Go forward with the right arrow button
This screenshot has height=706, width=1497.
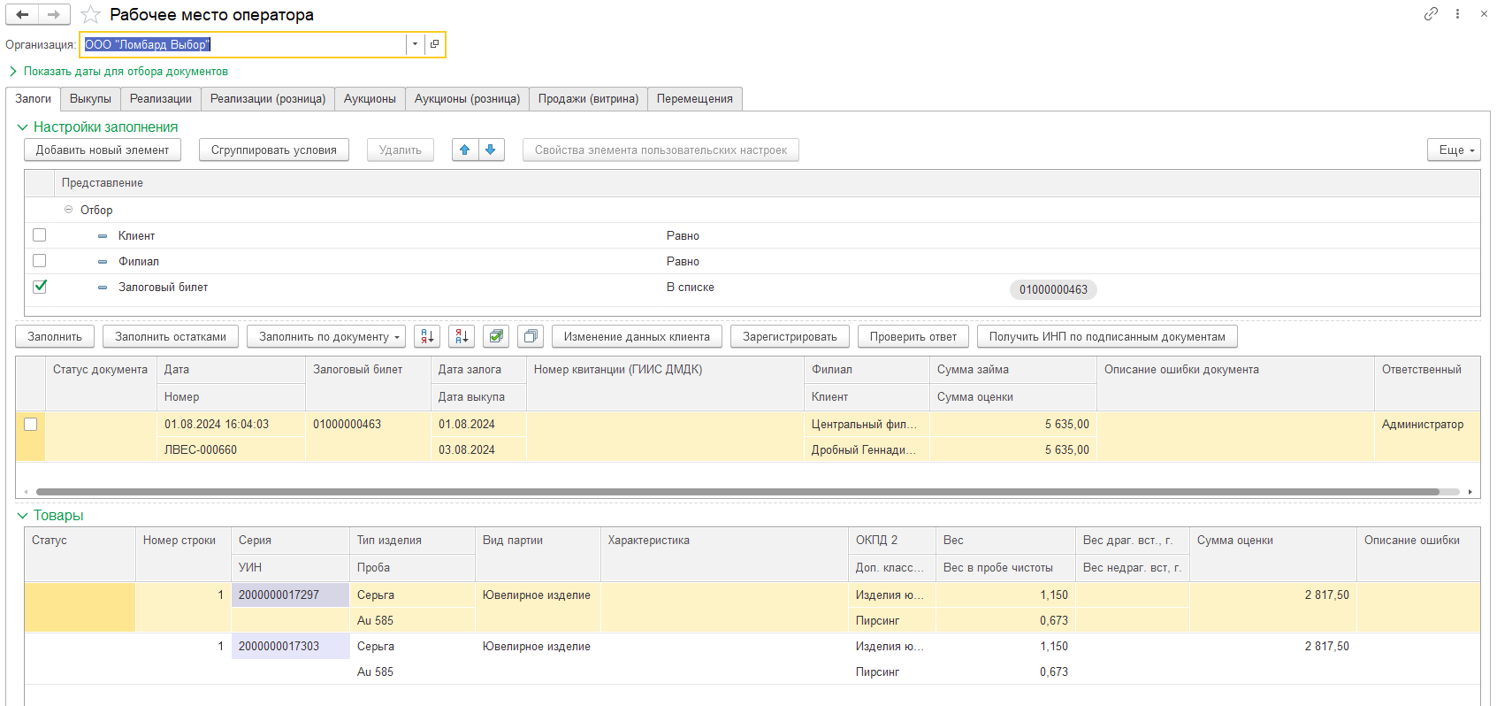coord(54,14)
